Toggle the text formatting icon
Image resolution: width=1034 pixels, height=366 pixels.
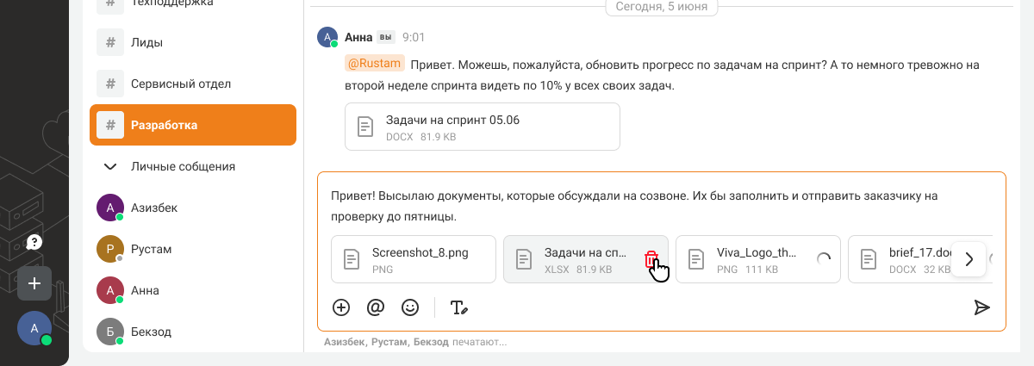(458, 307)
